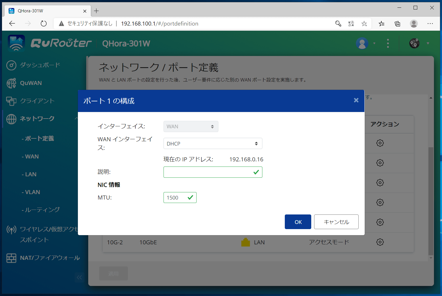The width and height of the screenshot is (442, 296).
Task: Click the browser translate icon
Action: [x=351, y=24]
